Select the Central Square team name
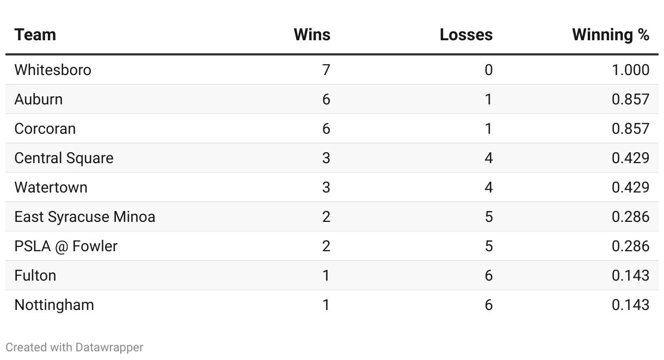Viewport: 664px width, 360px height. pyautogui.click(x=64, y=158)
